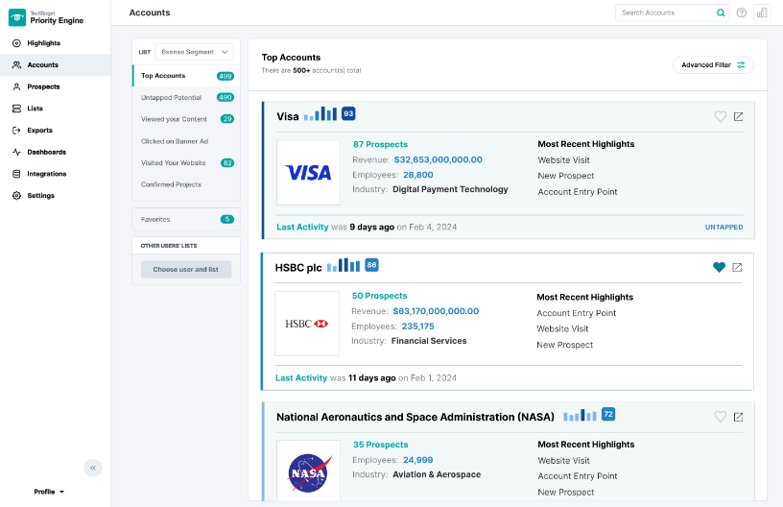This screenshot has width=783, height=507.
Task: Open the 50 Prospects link
Action: pos(380,296)
